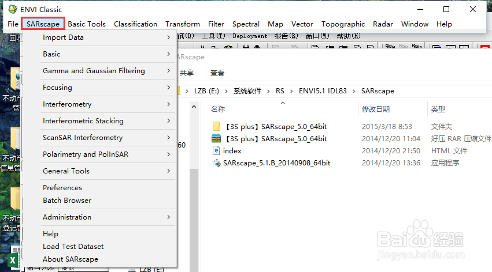The image size is (492, 272).
Task: Open the Vector menu
Action: tap(302, 24)
